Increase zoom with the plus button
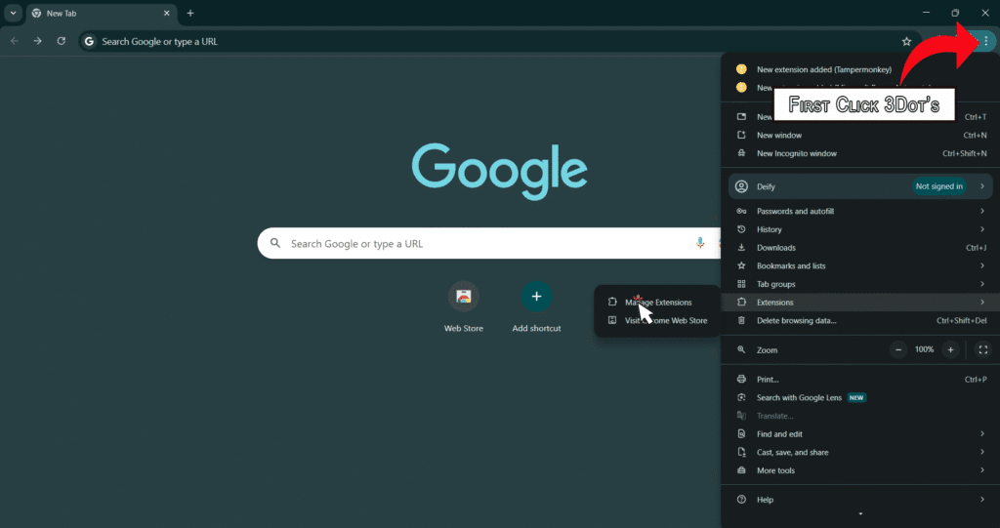1000x528 pixels. coord(950,349)
